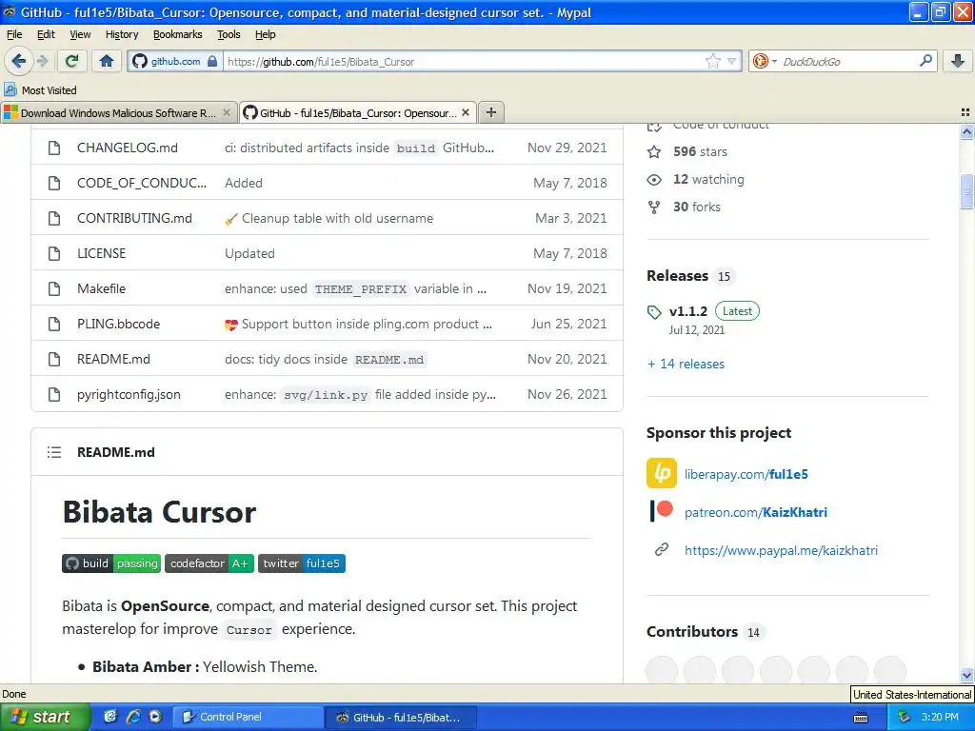
Task: Open the README.md file in the list
Action: pos(113,359)
